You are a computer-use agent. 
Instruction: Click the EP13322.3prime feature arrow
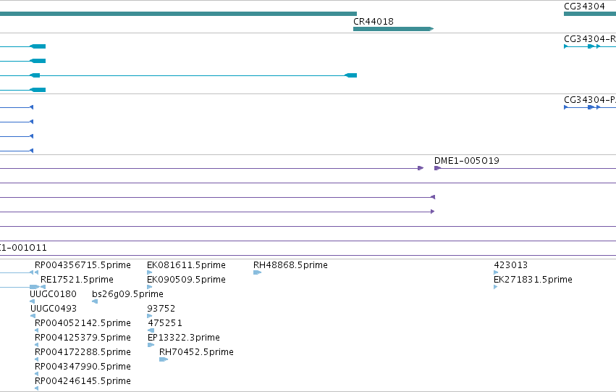click(151, 345)
